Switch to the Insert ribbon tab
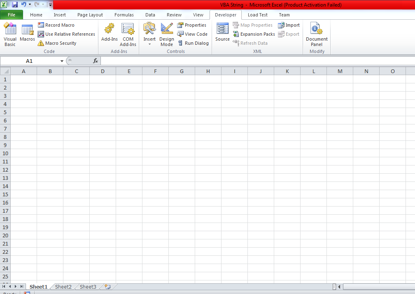The height and width of the screenshot is (294, 415). (x=60, y=15)
